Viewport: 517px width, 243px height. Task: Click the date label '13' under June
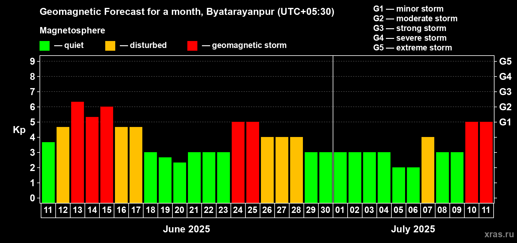tap(78, 210)
